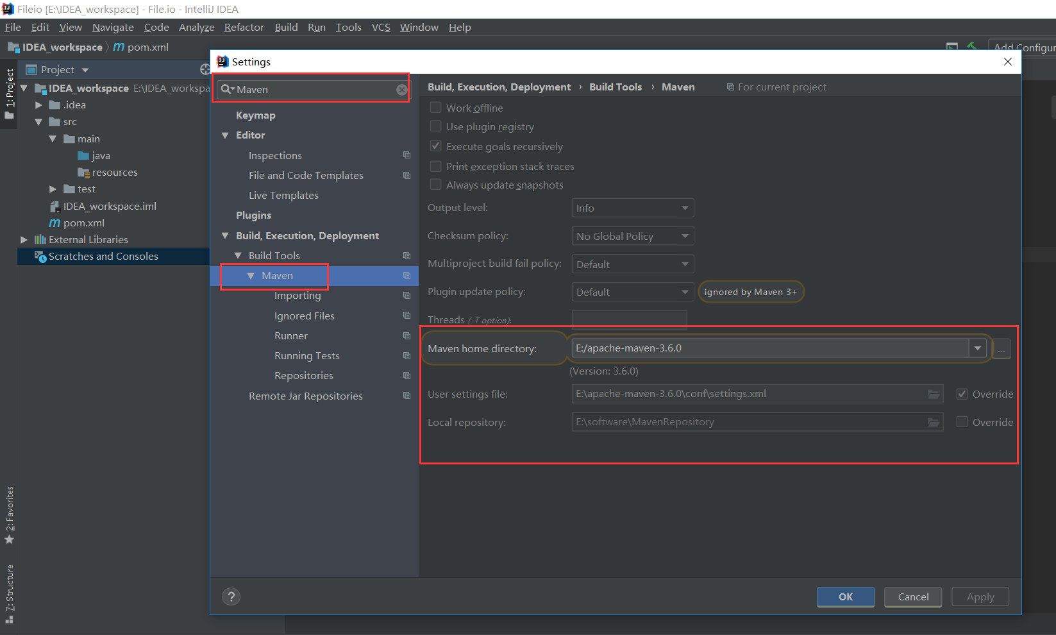Click the External Libraries icon

[x=40, y=239]
